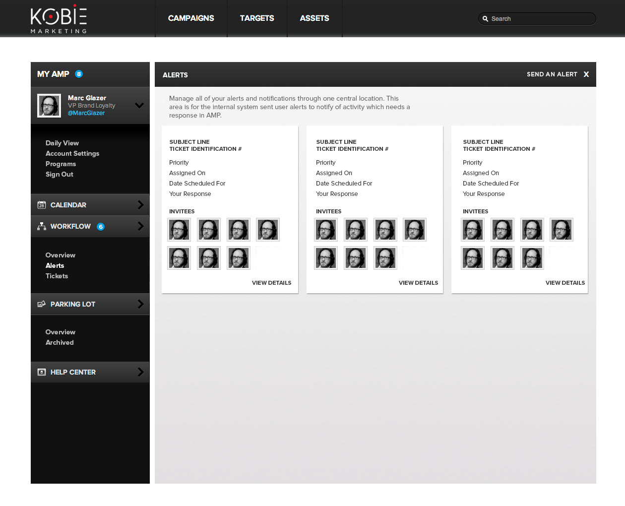Click Date Scheduled For in first card

tap(197, 184)
